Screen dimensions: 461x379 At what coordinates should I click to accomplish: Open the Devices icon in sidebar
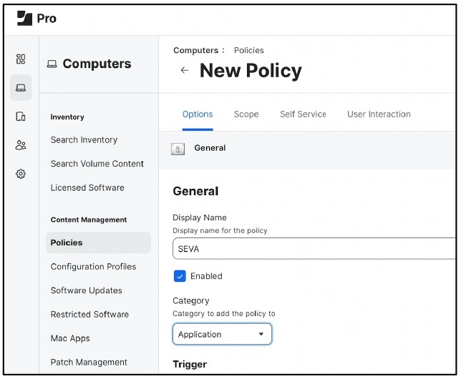click(x=21, y=117)
